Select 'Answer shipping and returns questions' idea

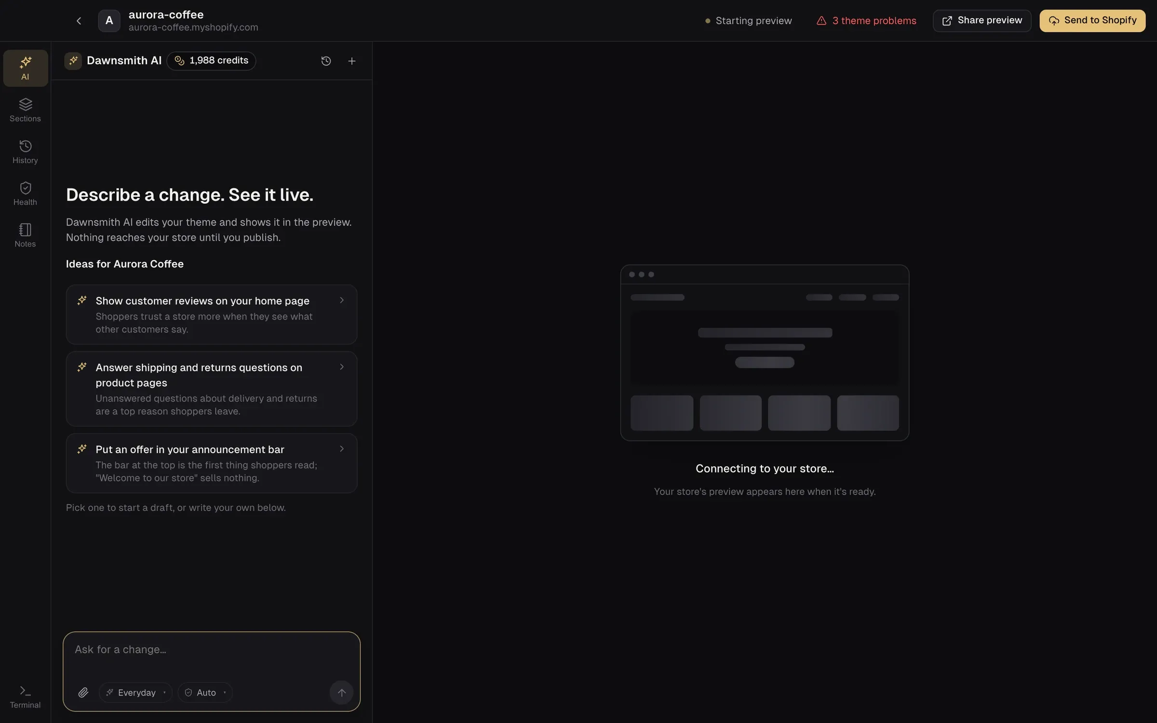click(211, 388)
